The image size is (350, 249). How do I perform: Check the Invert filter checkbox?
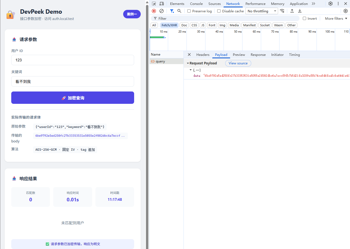(x=304, y=18)
